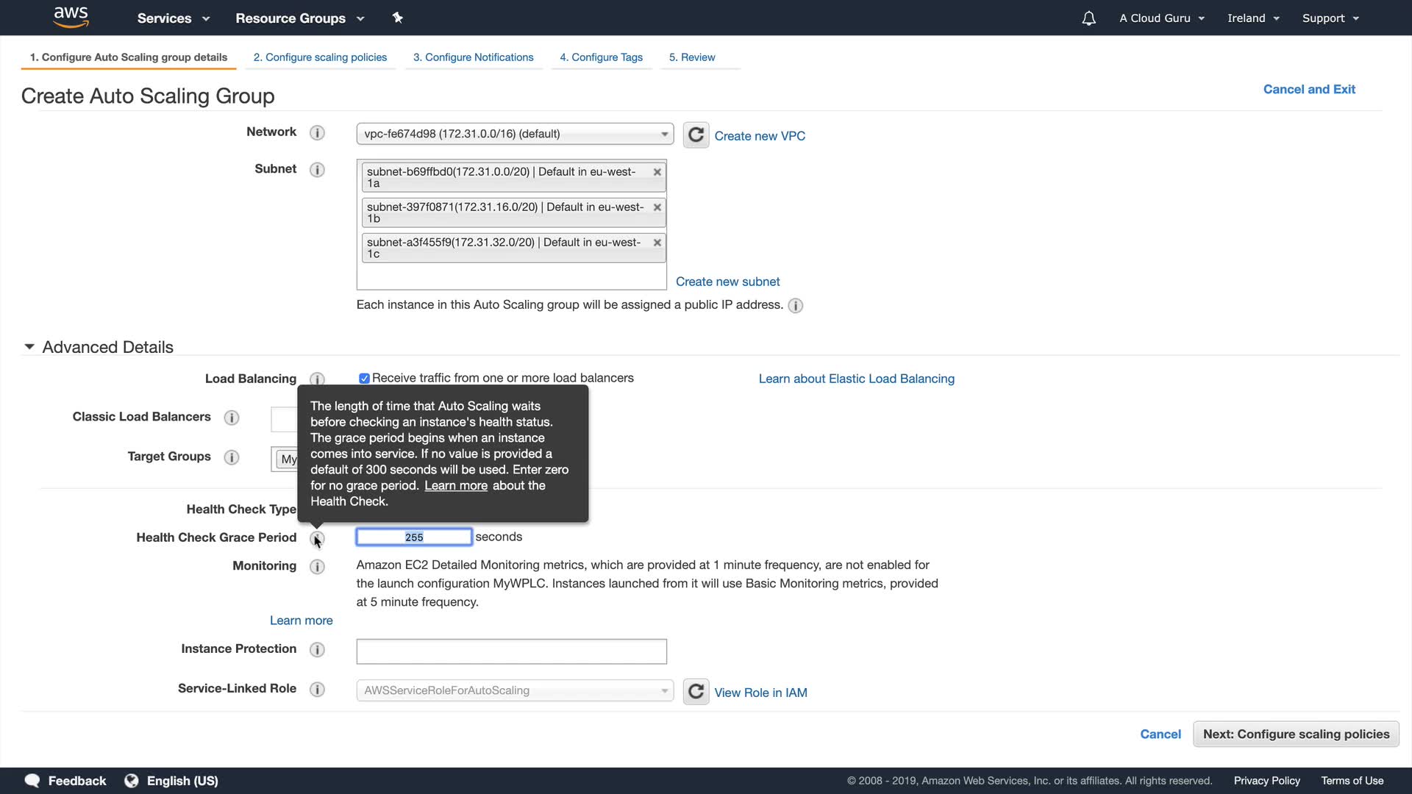Viewport: 1412px width, 794px height.
Task: Remove subnet eu-west-1a with its X
Action: tap(657, 172)
